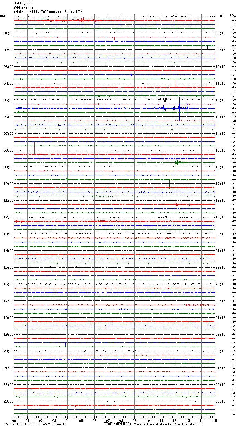This screenshot has width=237, height=428.
Task: Click minute 15 on the time axis
Action: click(215, 421)
